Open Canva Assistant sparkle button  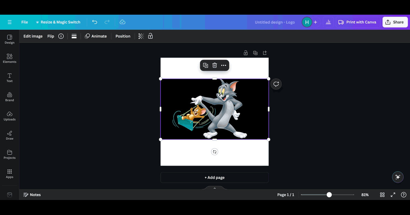tap(398, 177)
